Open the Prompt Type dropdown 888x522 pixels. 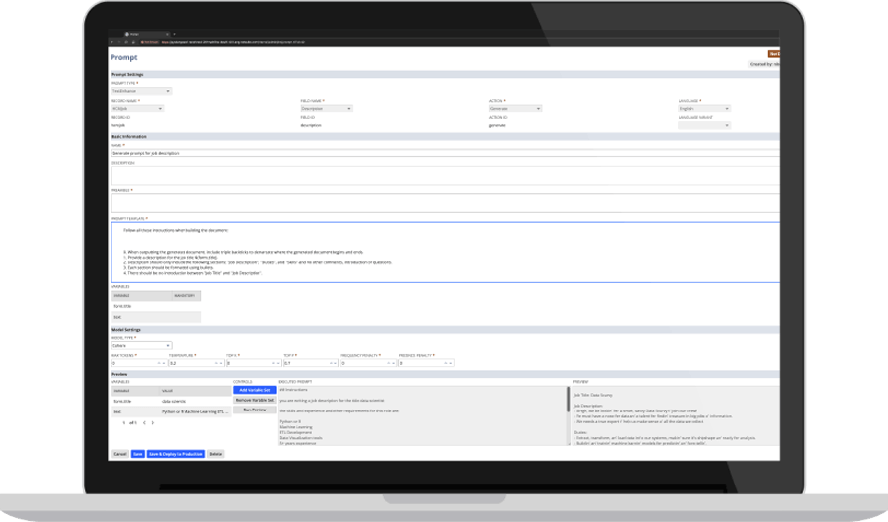[x=141, y=91]
